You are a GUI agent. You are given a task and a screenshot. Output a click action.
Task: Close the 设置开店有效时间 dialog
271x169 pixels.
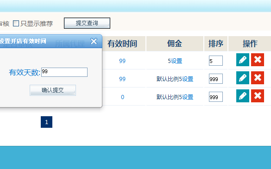point(94,41)
